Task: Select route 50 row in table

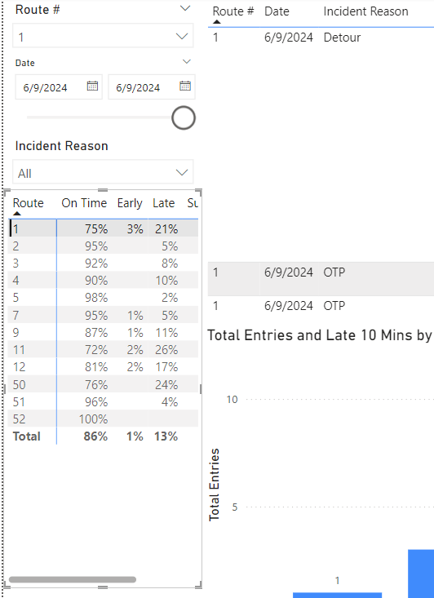Action: coord(103,384)
